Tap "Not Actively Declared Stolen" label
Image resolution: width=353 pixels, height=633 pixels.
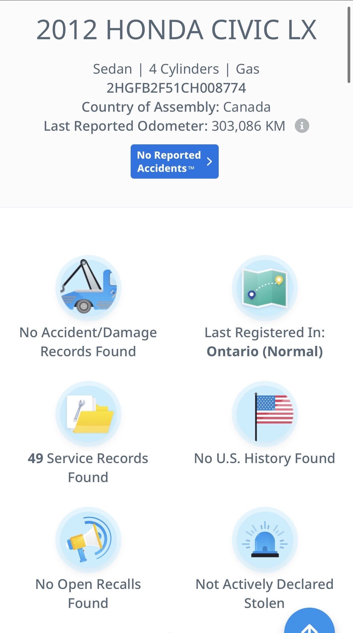coord(265,593)
